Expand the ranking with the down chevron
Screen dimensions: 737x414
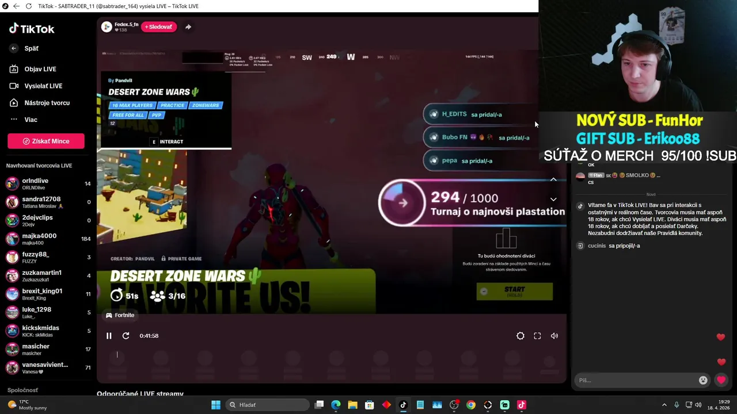(x=553, y=200)
